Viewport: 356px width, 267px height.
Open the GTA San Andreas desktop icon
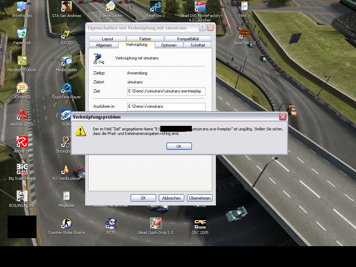pyautogui.click(x=66, y=7)
